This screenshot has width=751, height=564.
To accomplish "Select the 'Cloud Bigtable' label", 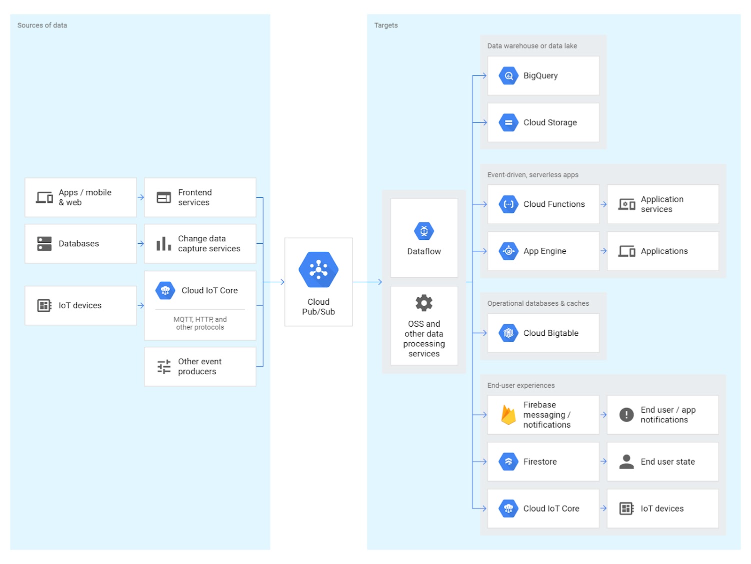I will (x=551, y=333).
